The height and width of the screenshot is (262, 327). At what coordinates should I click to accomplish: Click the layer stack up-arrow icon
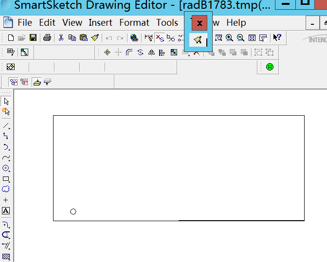(47, 82)
